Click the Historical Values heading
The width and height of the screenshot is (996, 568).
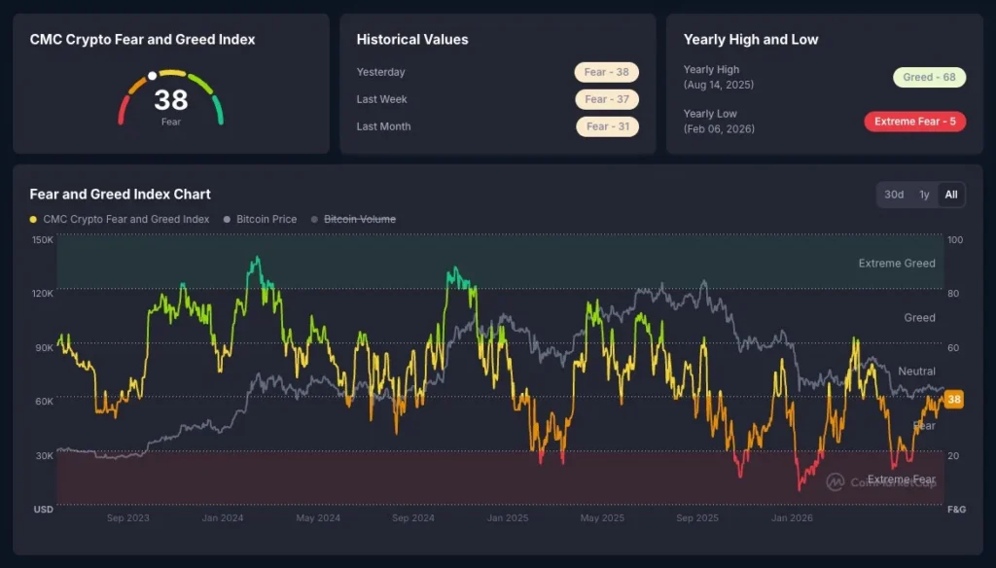[412, 40]
